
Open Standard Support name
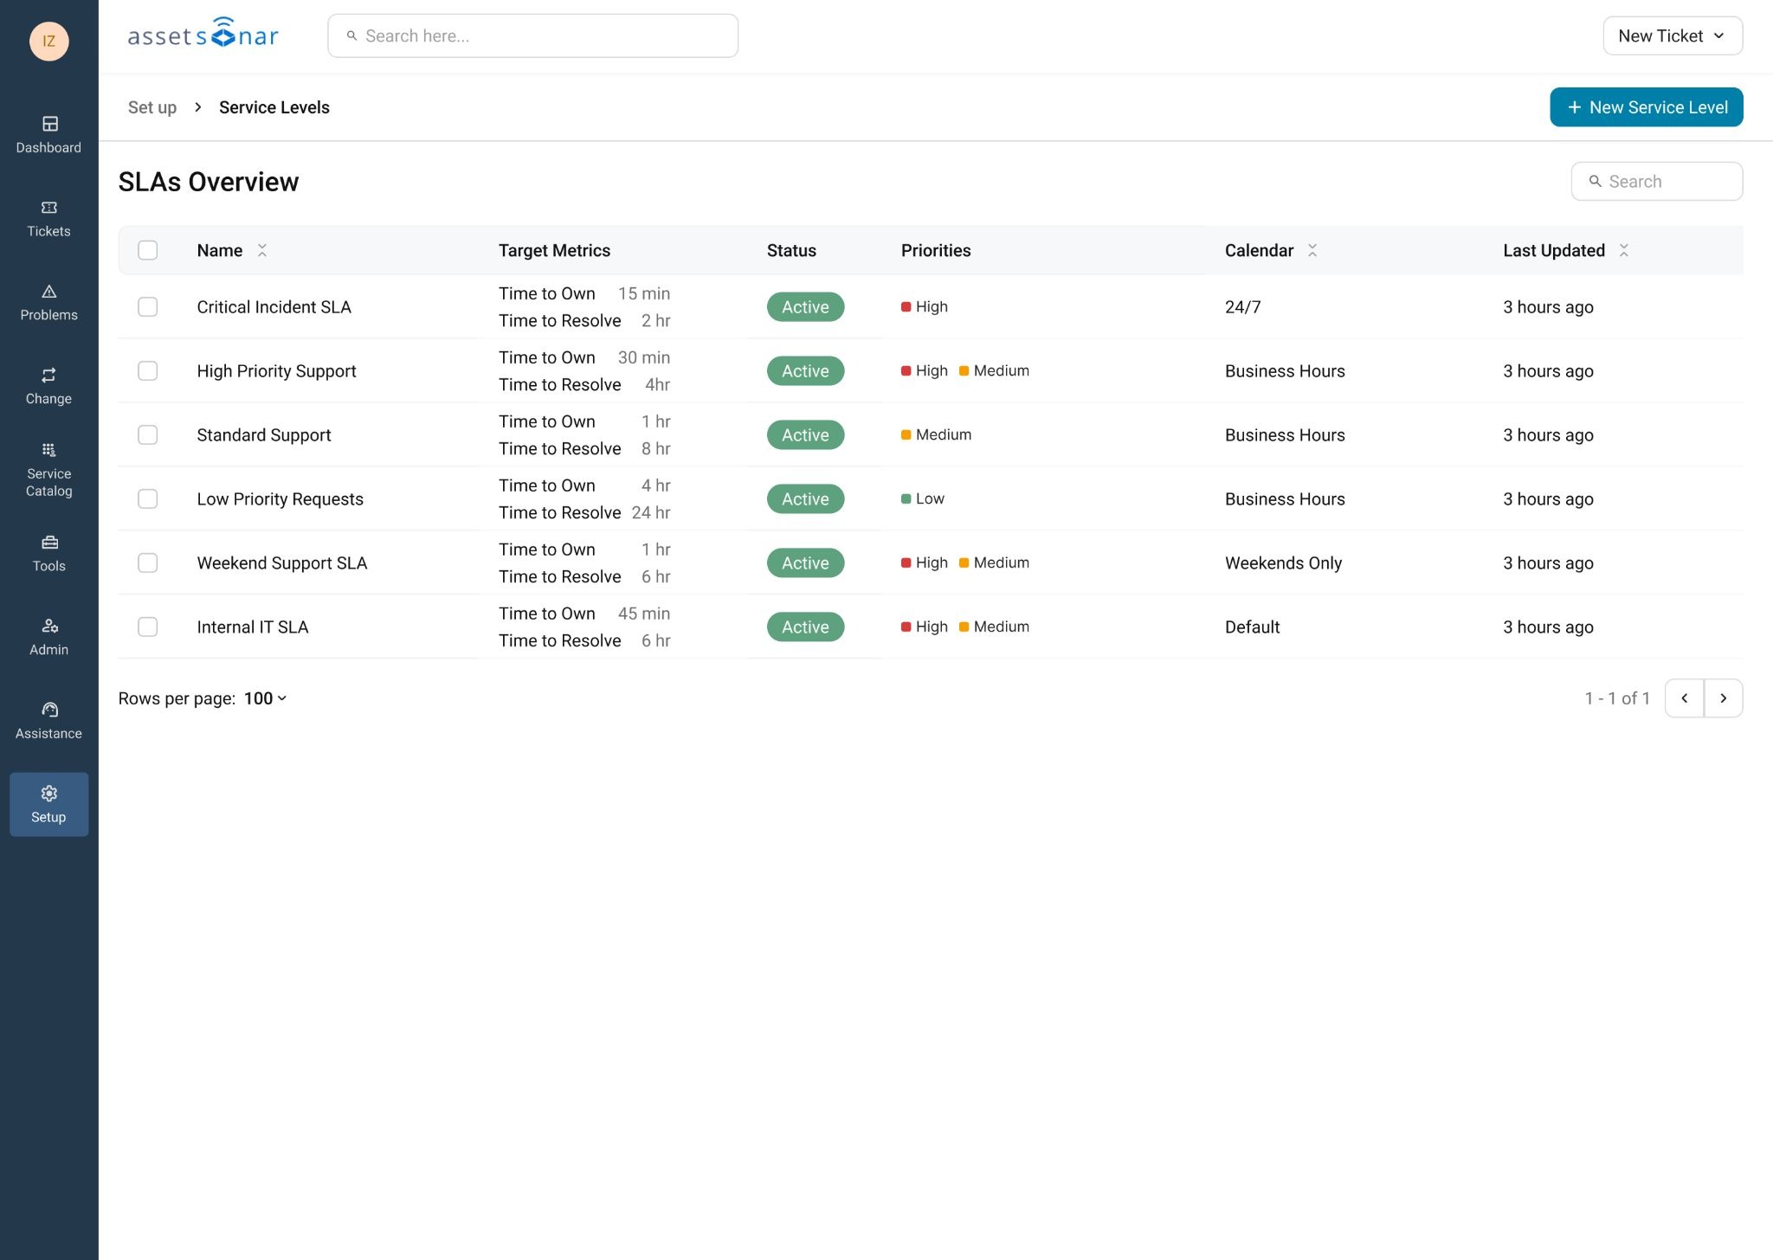264,435
